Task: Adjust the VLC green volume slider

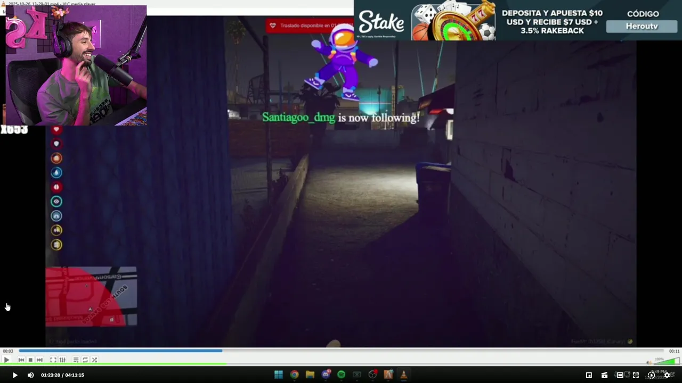Action: point(666,361)
